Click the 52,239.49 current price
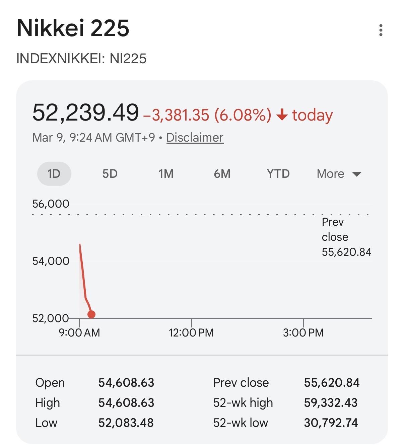404x446 pixels. click(85, 113)
